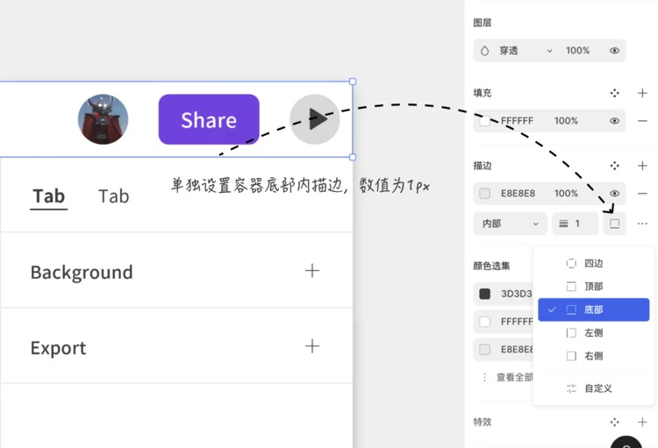The height and width of the screenshot is (448, 658).
Task: Click the stroke sides icon button
Action: coord(615,224)
